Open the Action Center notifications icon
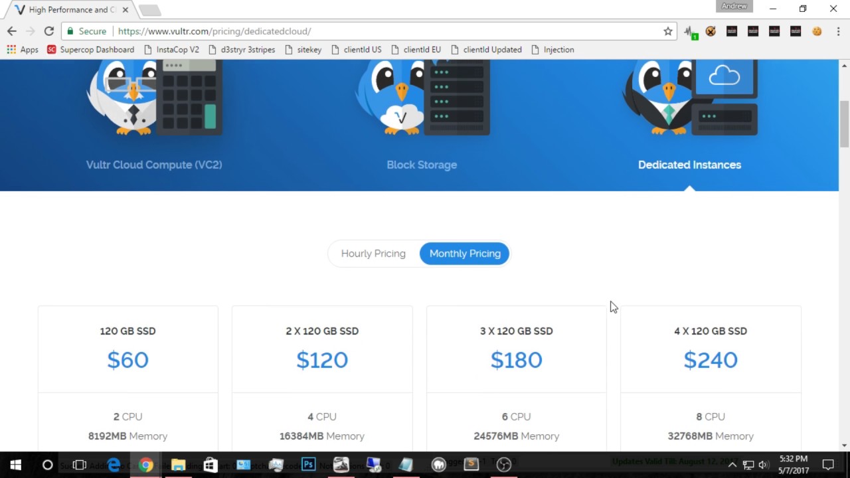The image size is (850, 478). (828, 465)
